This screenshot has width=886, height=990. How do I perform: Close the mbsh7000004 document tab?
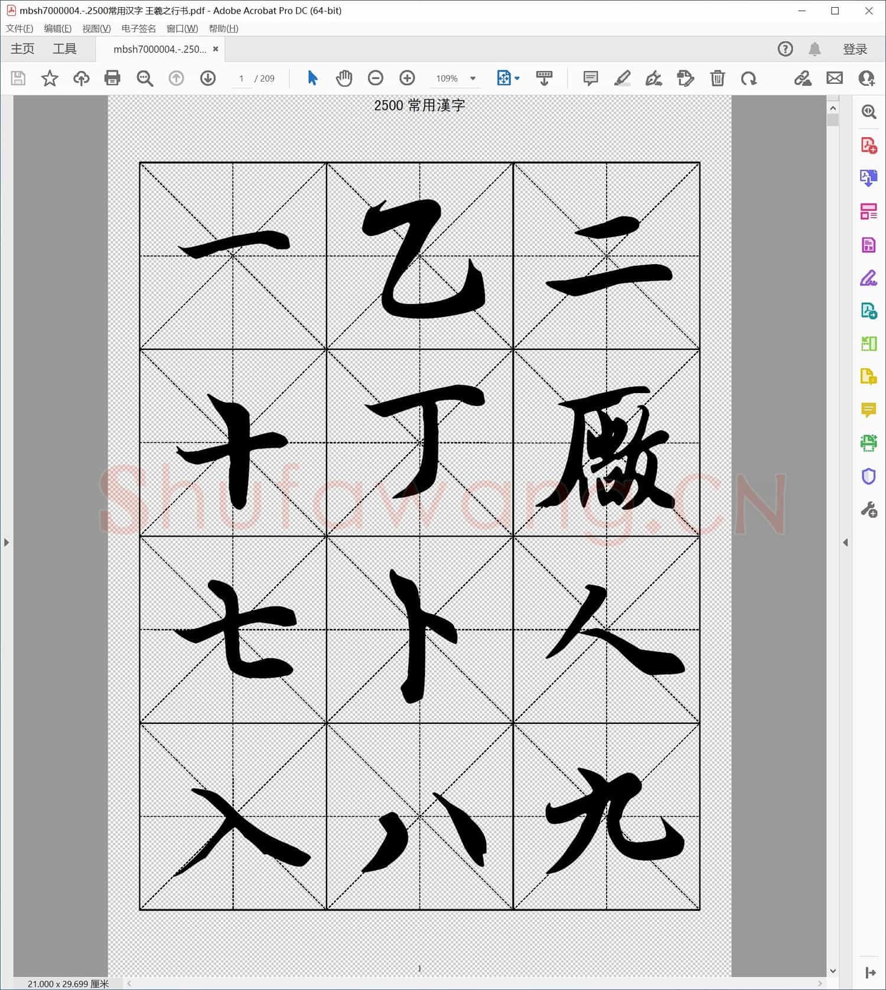(x=216, y=49)
